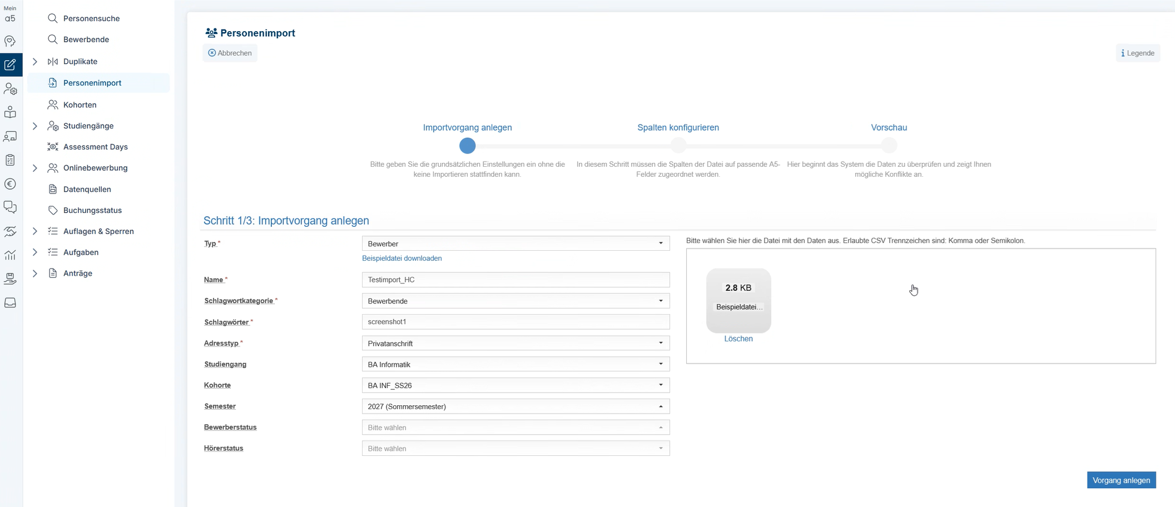This screenshot has height=507, width=1175.
Task: Click the Beispieldatei downloaden link
Action: pos(401,259)
